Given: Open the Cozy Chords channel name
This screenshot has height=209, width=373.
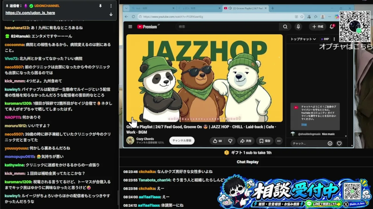Looking at the screenshot, I should point(145,139).
